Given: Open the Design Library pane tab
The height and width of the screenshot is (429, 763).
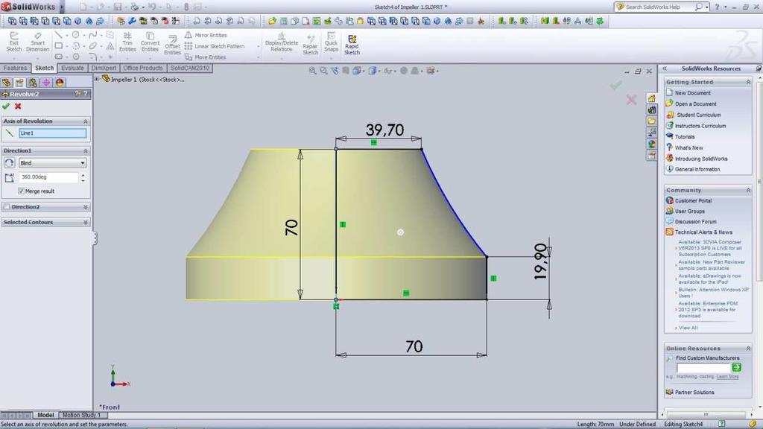Looking at the screenshot, I should [x=651, y=110].
